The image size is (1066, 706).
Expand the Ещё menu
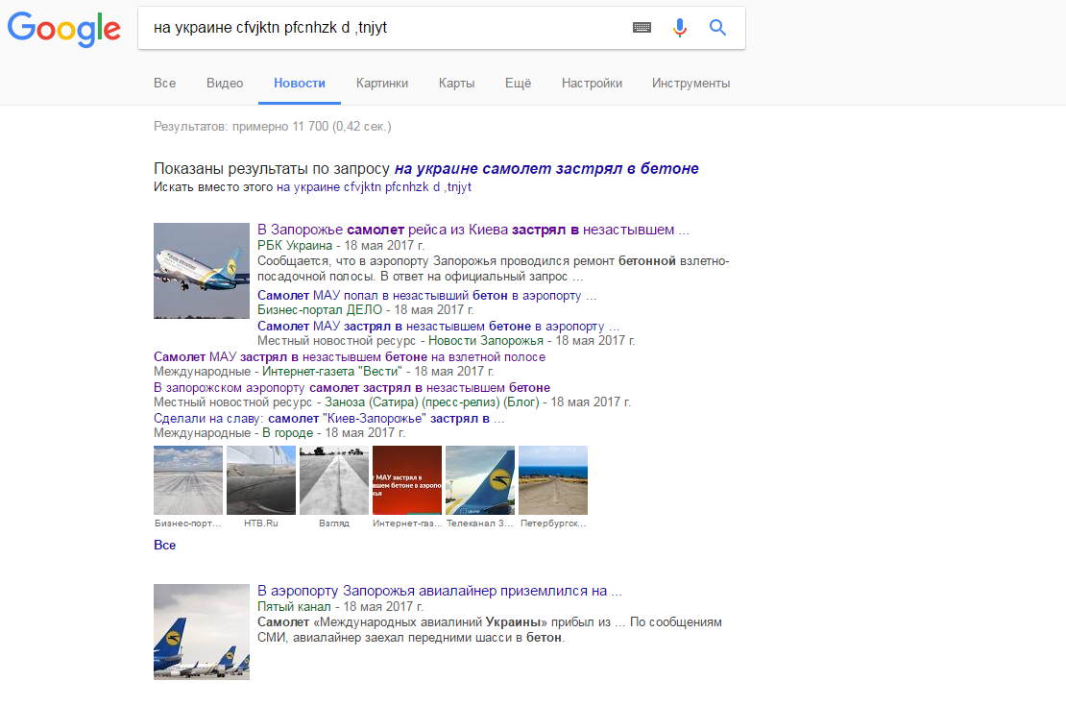518,83
